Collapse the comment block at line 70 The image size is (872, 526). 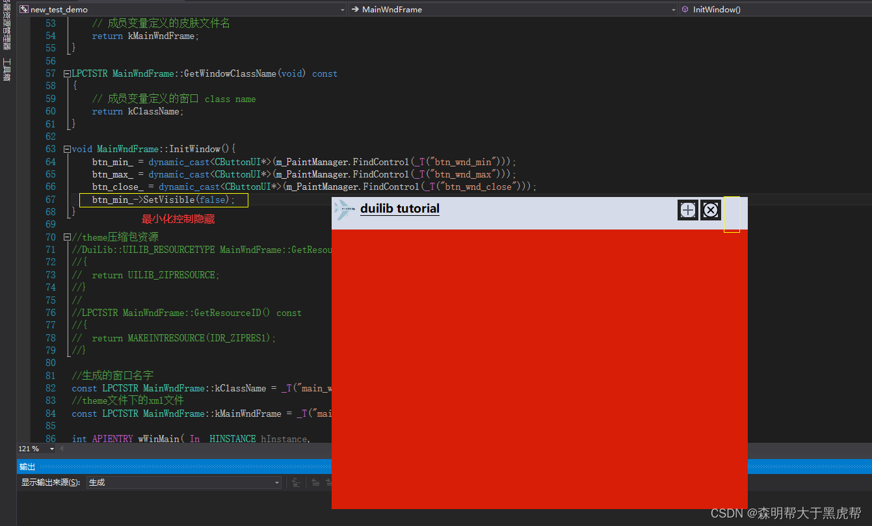point(67,237)
